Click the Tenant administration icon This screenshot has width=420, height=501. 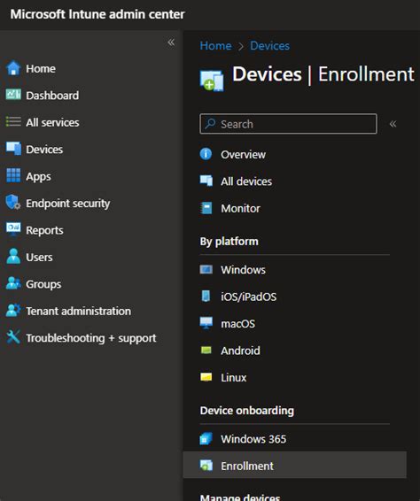pyautogui.click(x=13, y=310)
